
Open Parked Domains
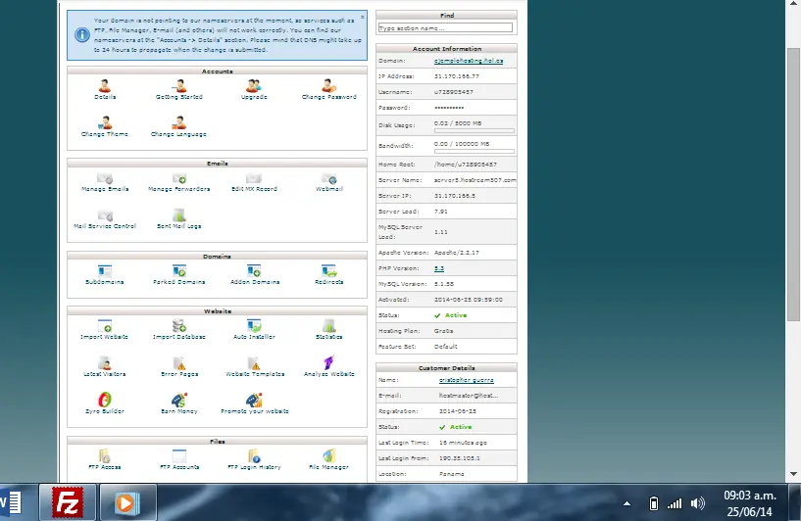tap(178, 271)
